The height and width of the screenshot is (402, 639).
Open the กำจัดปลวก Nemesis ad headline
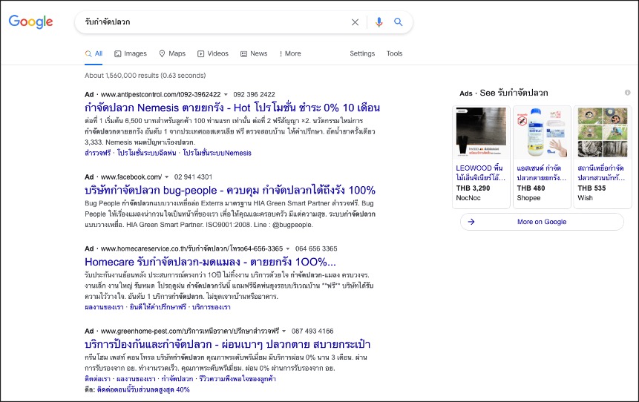click(232, 108)
